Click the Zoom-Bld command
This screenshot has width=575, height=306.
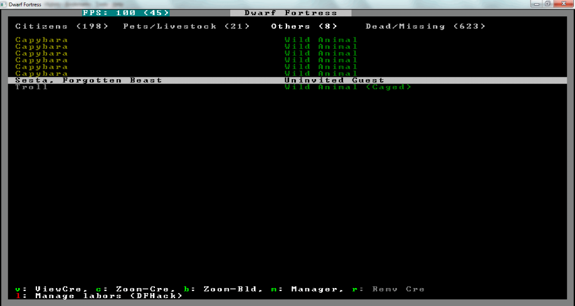(223, 289)
